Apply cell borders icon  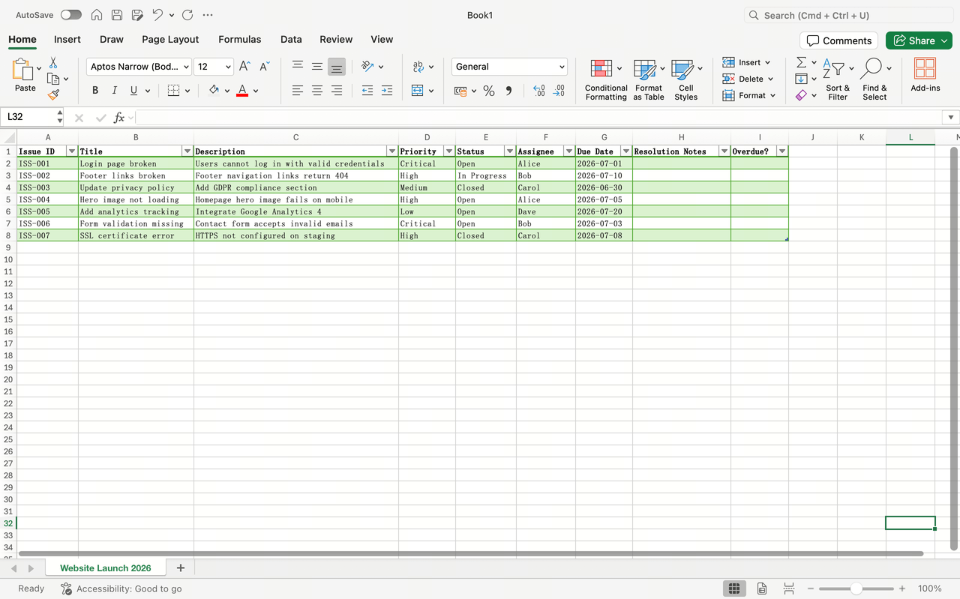tap(173, 91)
